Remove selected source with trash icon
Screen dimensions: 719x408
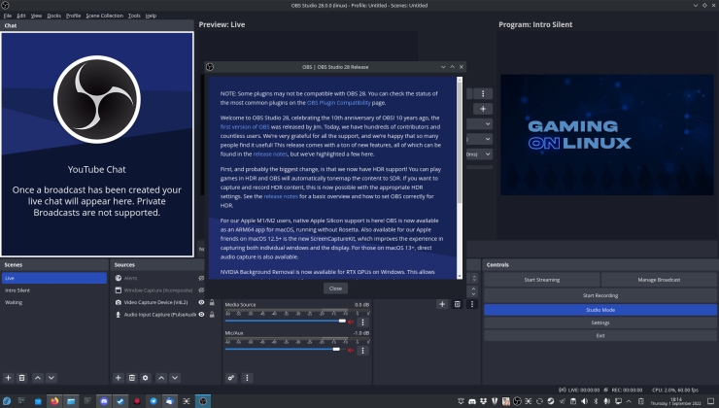point(131,378)
